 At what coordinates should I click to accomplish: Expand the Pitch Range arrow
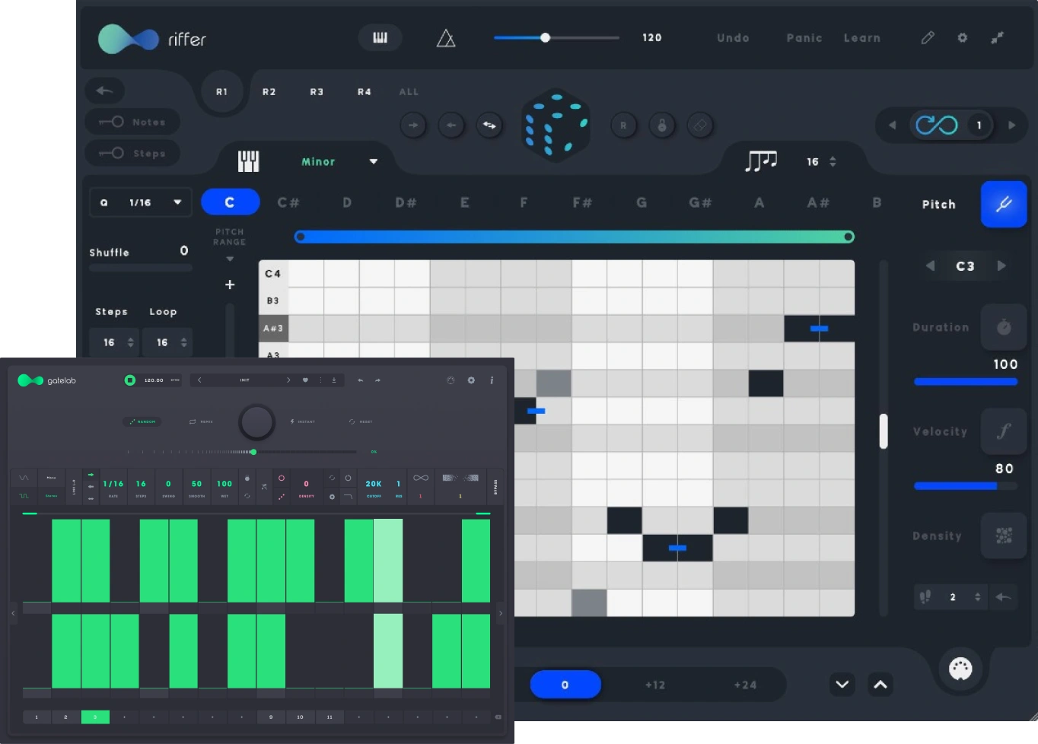[x=230, y=259]
